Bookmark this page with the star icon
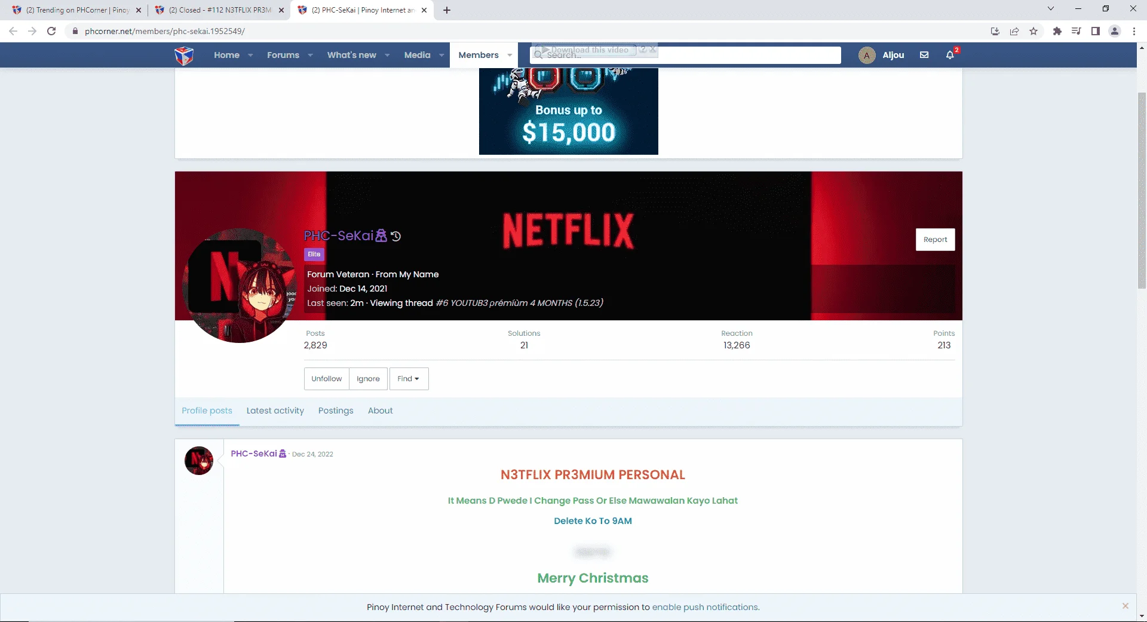This screenshot has width=1147, height=622. pos(1033,31)
